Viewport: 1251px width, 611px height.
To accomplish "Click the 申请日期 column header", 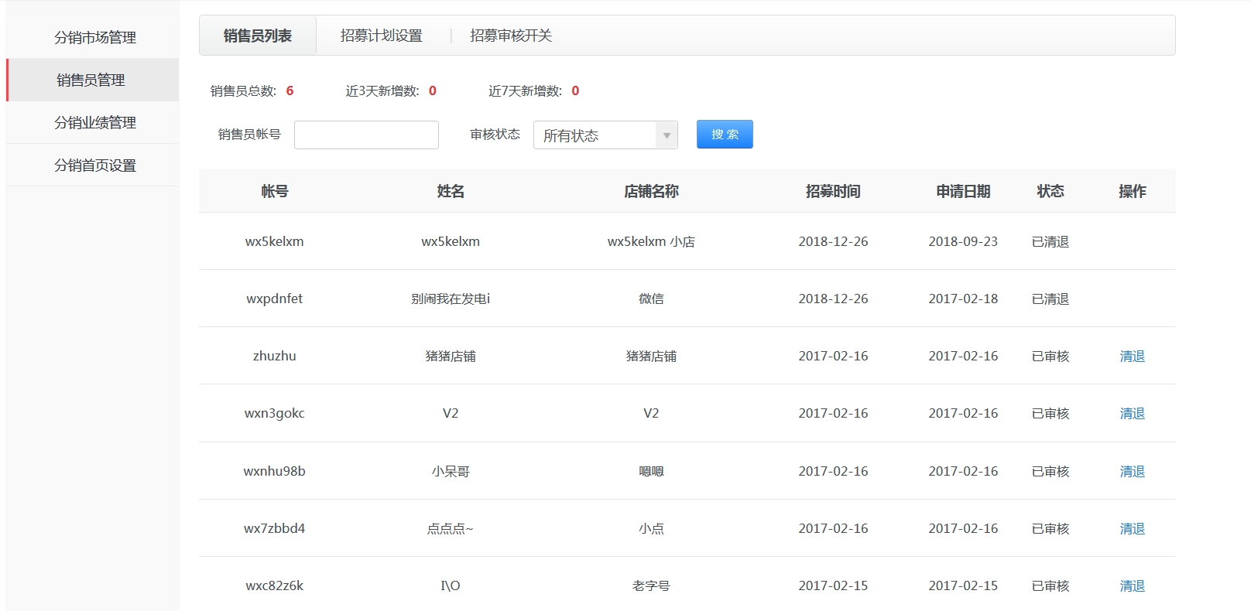I will (963, 191).
